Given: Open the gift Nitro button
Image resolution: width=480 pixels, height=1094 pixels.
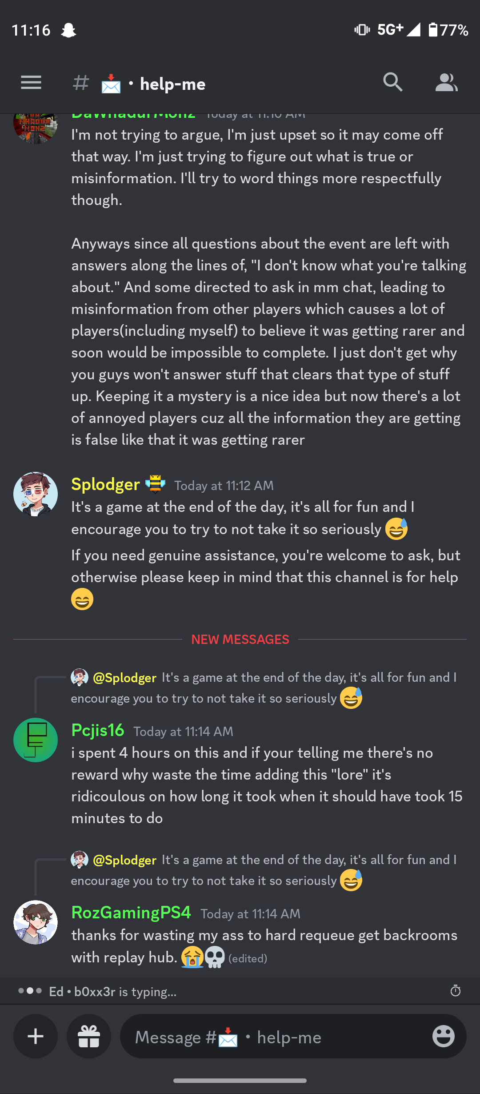Looking at the screenshot, I should coord(89,1036).
